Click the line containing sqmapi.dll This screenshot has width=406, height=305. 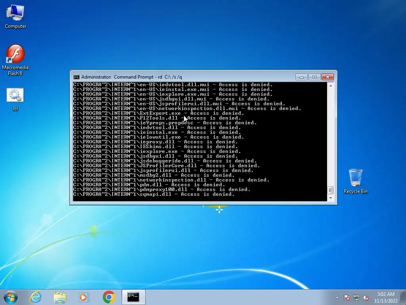pyautogui.click(x=154, y=194)
